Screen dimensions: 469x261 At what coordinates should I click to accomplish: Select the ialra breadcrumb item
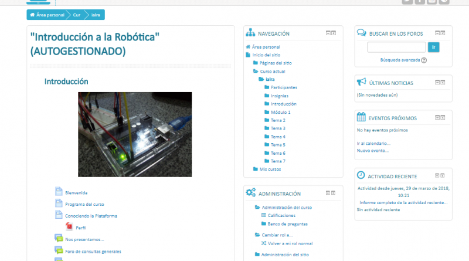pyautogui.click(x=96, y=15)
